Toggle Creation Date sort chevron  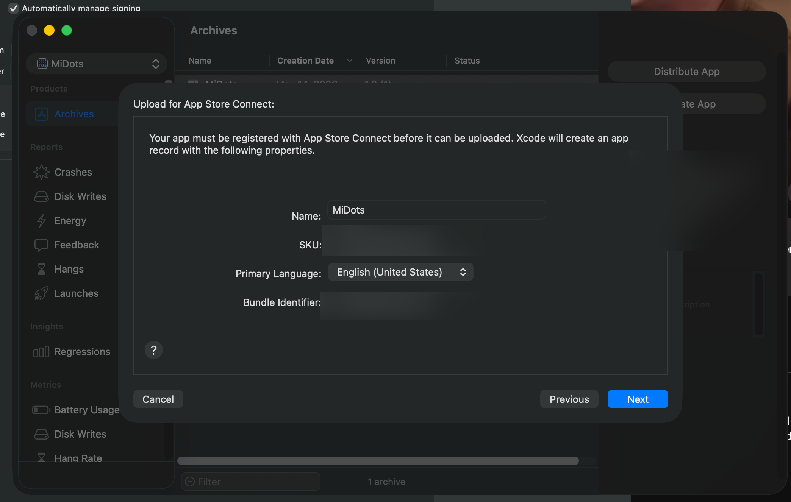tap(349, 61)
